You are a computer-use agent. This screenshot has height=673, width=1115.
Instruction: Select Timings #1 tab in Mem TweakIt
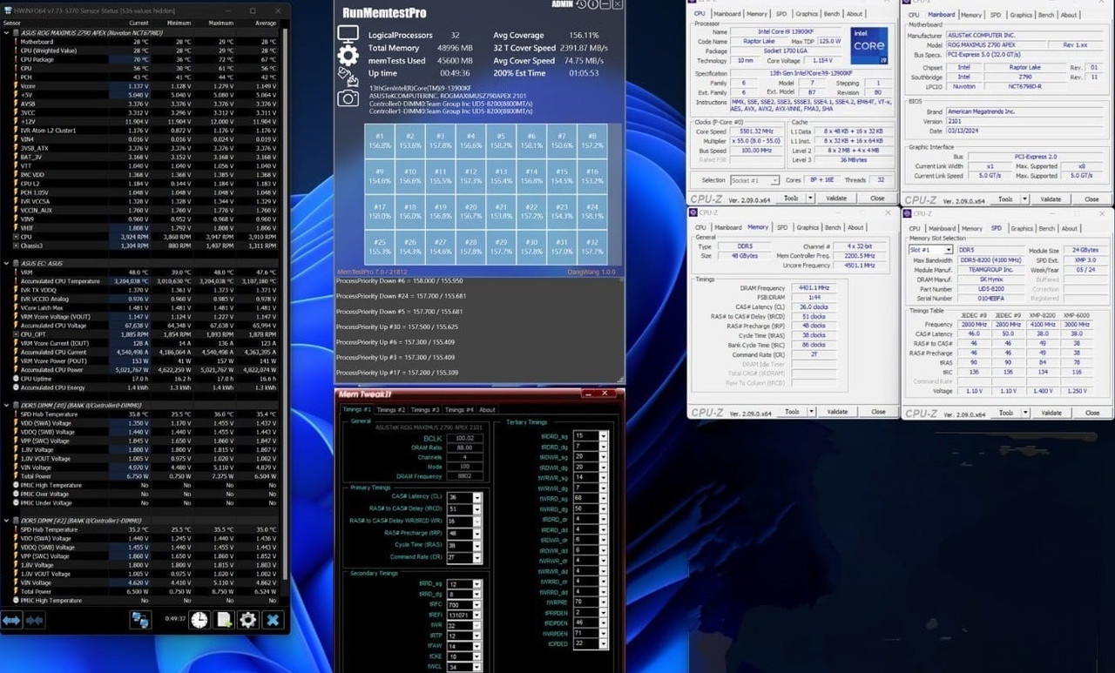[356, 409]
